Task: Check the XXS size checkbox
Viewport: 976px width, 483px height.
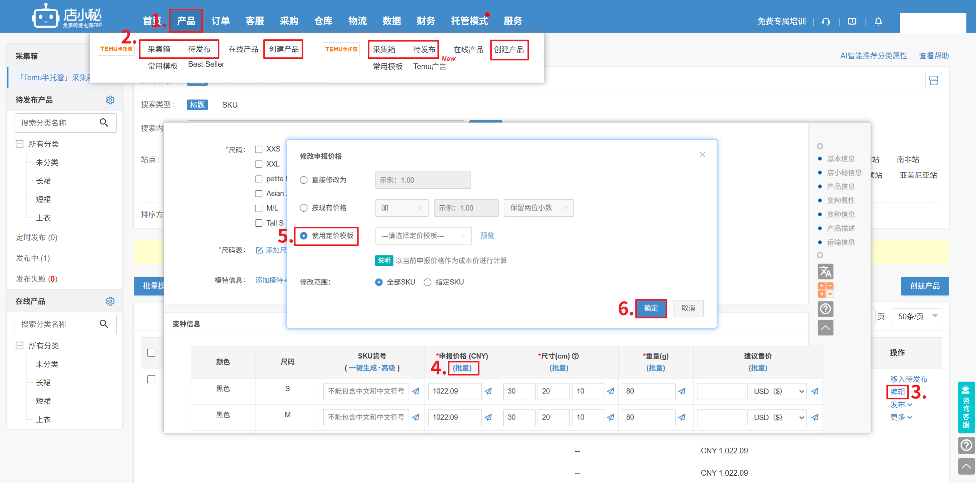Action: [259, 149]
